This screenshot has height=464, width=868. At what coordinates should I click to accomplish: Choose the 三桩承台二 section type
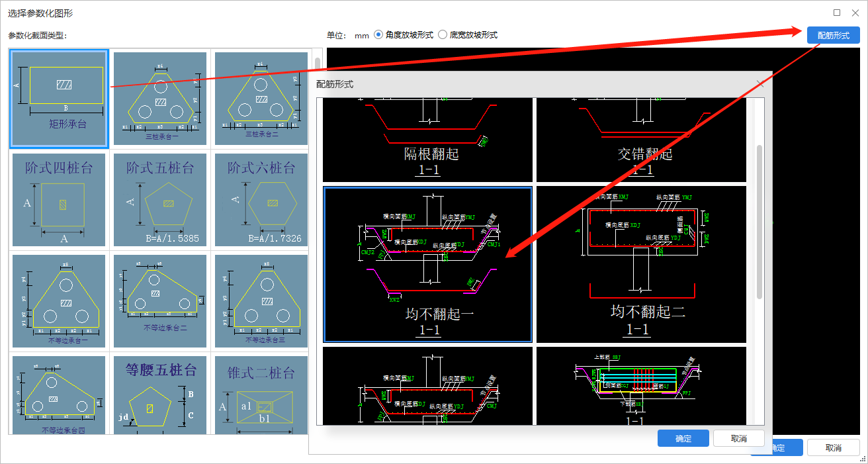click(261, 99)
